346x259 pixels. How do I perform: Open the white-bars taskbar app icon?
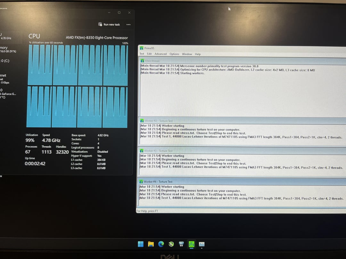[181, 244]
